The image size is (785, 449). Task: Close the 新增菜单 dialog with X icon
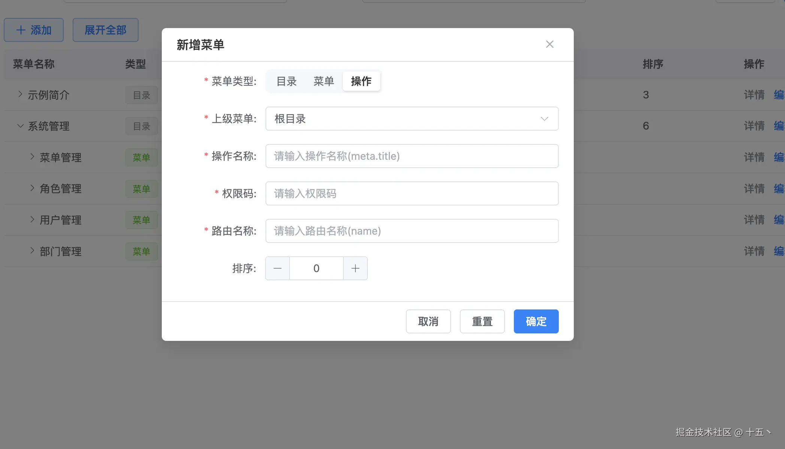[549, 45]
